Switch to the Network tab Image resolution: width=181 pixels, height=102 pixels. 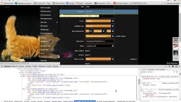[x=14, y=66]
